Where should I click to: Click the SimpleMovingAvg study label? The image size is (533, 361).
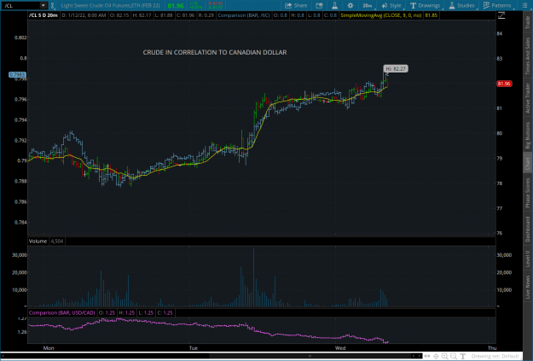381,15
